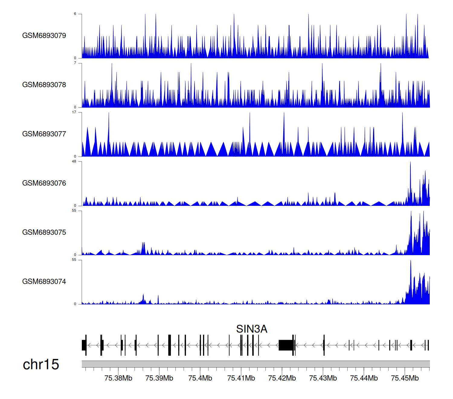Click the y-axis maximum value 48

tap(74, 161)
